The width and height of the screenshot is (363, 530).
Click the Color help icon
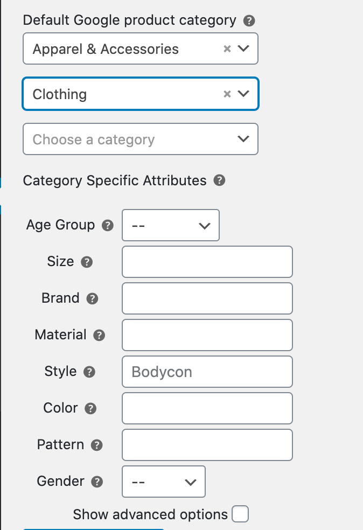(x=90, y=409)
